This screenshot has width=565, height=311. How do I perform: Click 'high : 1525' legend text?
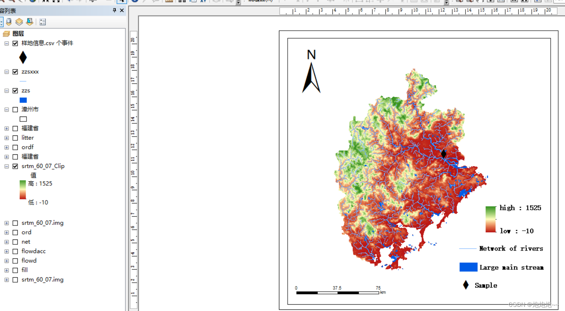[x=520, y=208]
